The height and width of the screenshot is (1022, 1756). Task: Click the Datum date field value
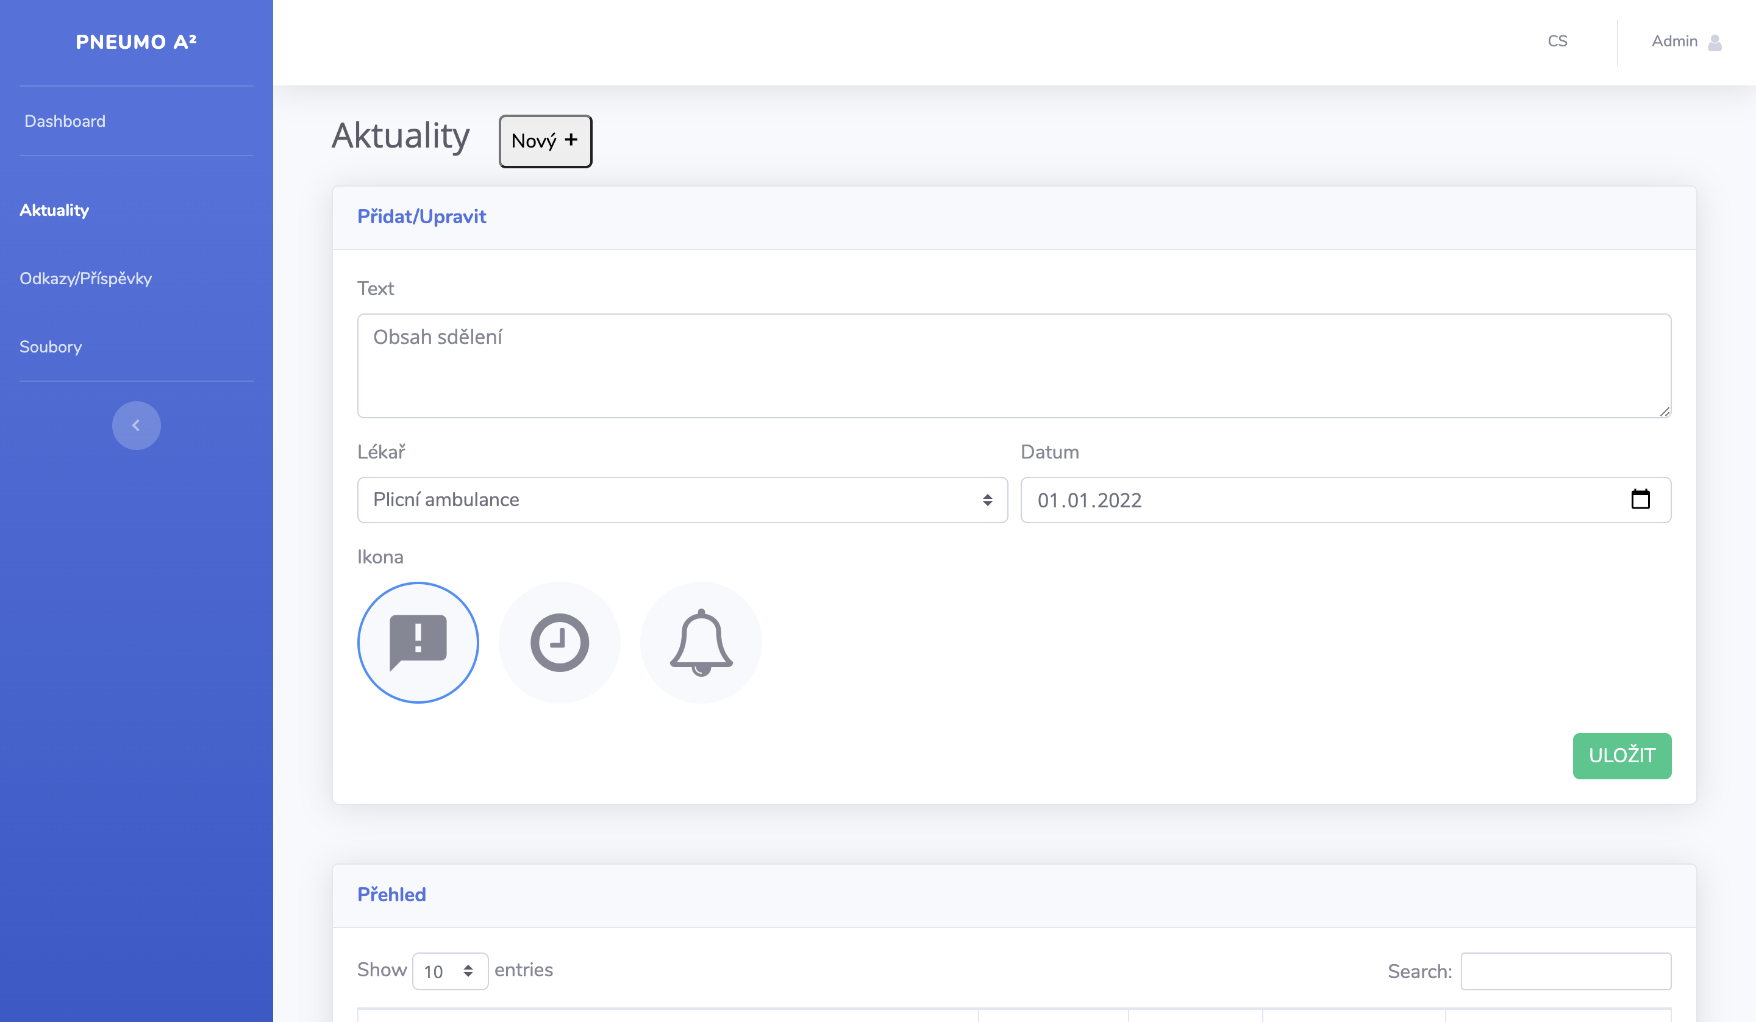[1089, 501]
